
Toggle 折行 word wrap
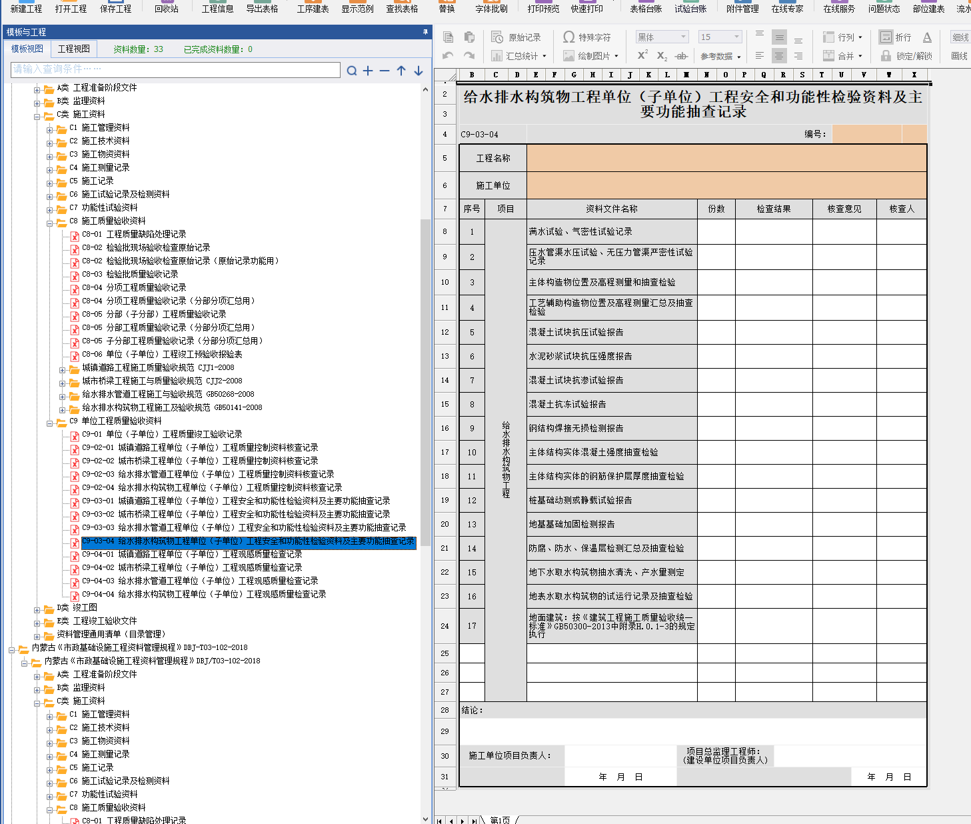(x=894, y=37)
